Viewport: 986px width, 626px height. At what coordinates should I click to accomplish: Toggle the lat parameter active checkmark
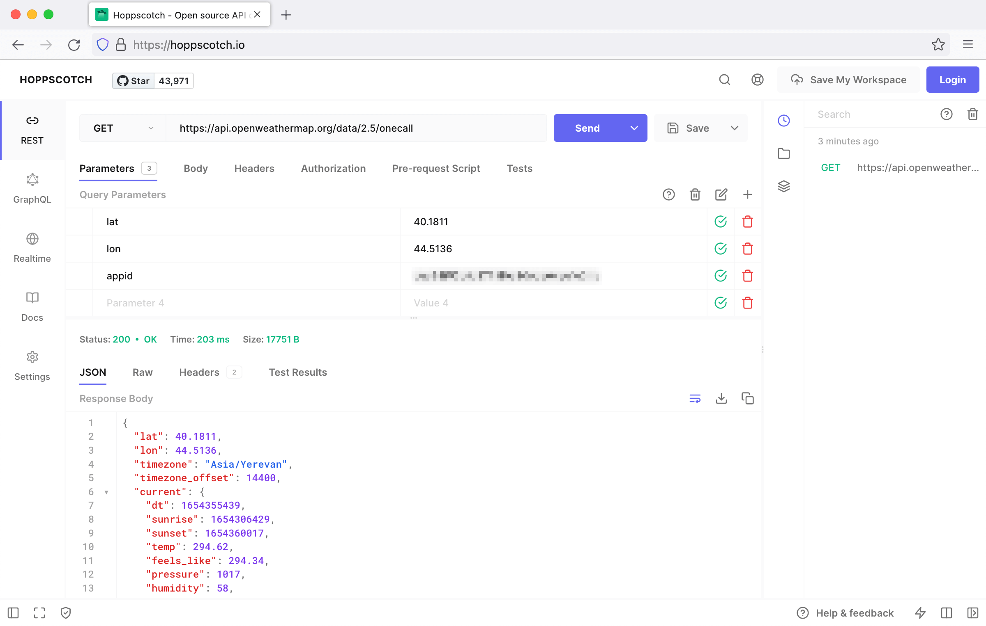(x=721, y=222)
